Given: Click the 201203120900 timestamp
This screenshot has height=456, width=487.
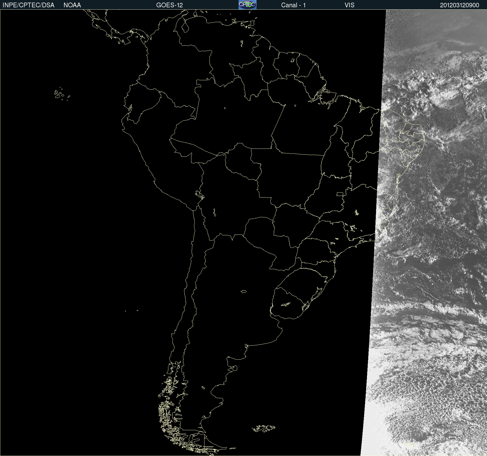Looking at the screenshot, I should click(x=460, y=5).
